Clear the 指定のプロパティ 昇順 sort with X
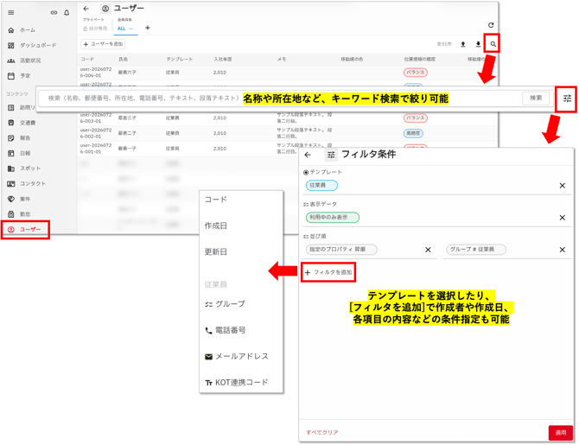The image size is (579, 445). 428,250
